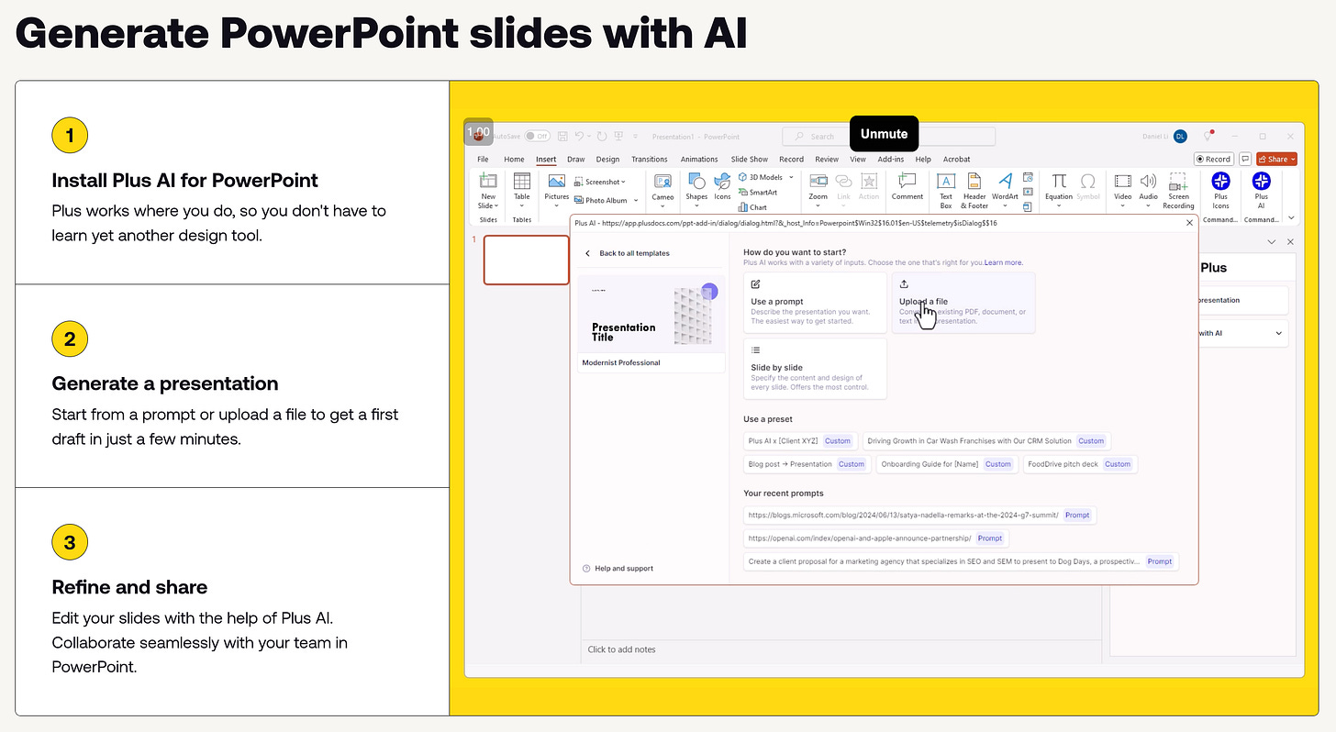Image resolution: width=1336 pixels, height=732 pixels.
Task: Click the Undo icon in title bar
Action: [579, 136]
